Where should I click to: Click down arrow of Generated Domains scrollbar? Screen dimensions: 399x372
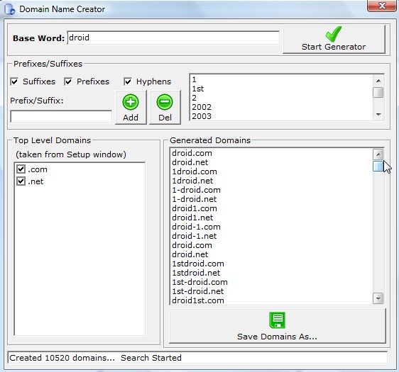378,298
